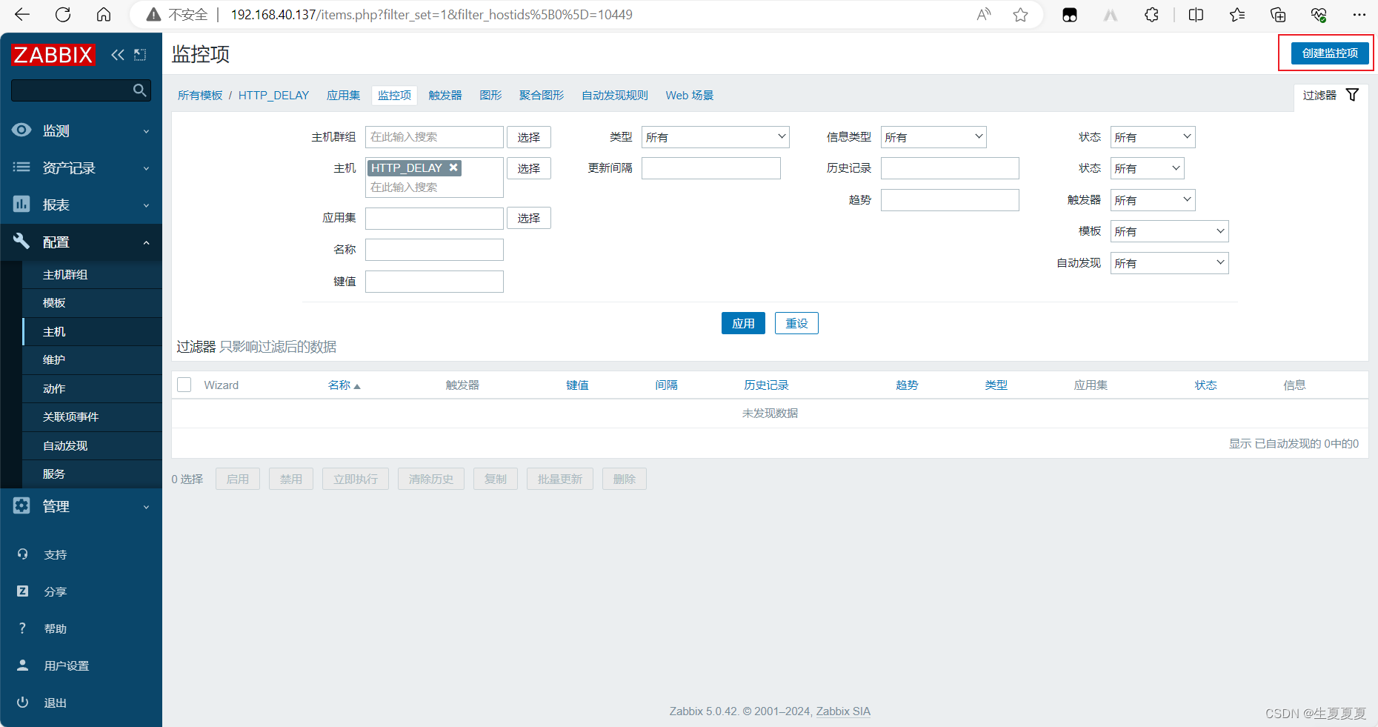Toggle sidebar kiosk/hide mode icon
The image size is (1378, 727).
click(x=140, y=55)
